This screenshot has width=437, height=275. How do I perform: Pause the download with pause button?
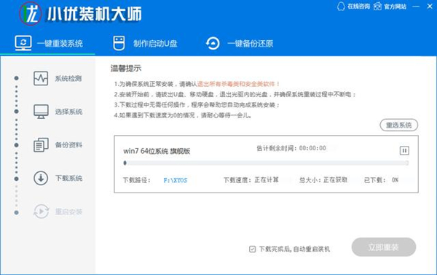pyautogui.click(x=404, y=150)
